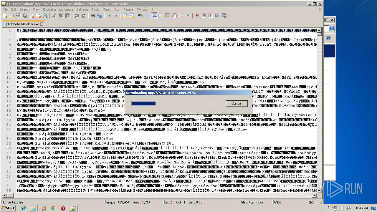The height and width of the screenshot is (212, 377).
Task: Toggle the Indent Guide toolbar button
Action: [154, 16]
